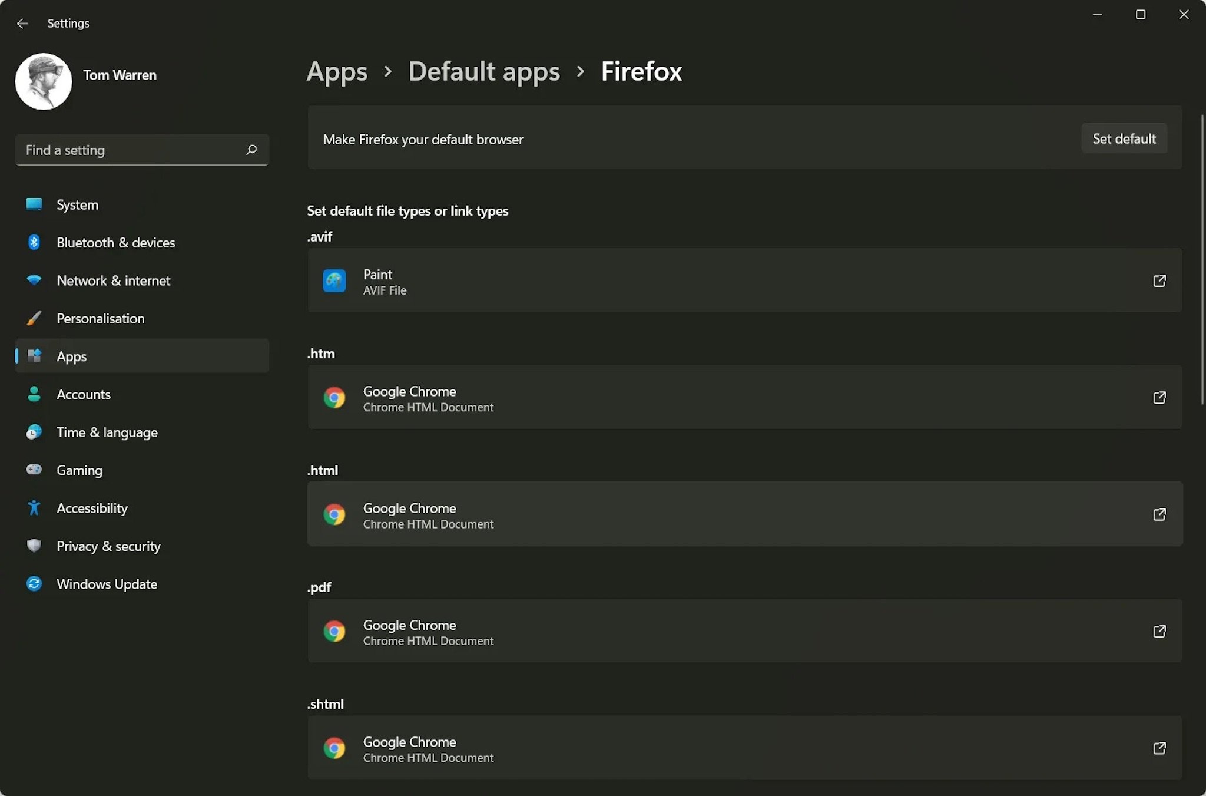Click the Google Chrome icon for .html
This screenshot has width=1206, height=796.
334,514
